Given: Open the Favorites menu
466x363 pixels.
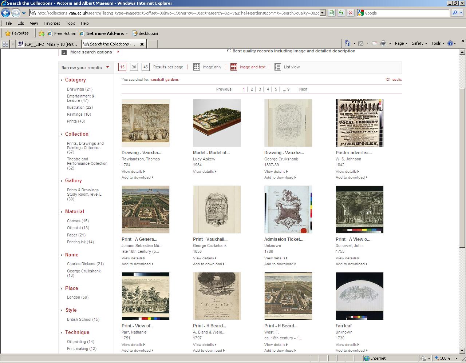Looking at the screenshot, I should pyautogui.click(x=52, y=23).
